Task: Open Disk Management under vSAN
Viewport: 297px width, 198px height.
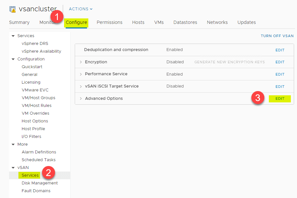Action: 40,183
